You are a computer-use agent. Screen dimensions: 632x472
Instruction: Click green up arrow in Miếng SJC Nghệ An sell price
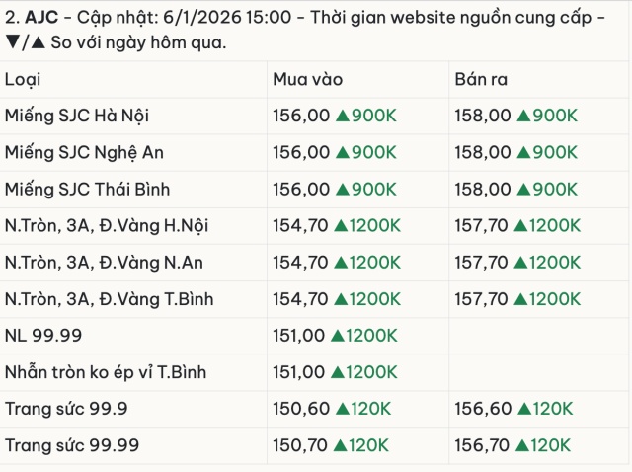(524, 153)
